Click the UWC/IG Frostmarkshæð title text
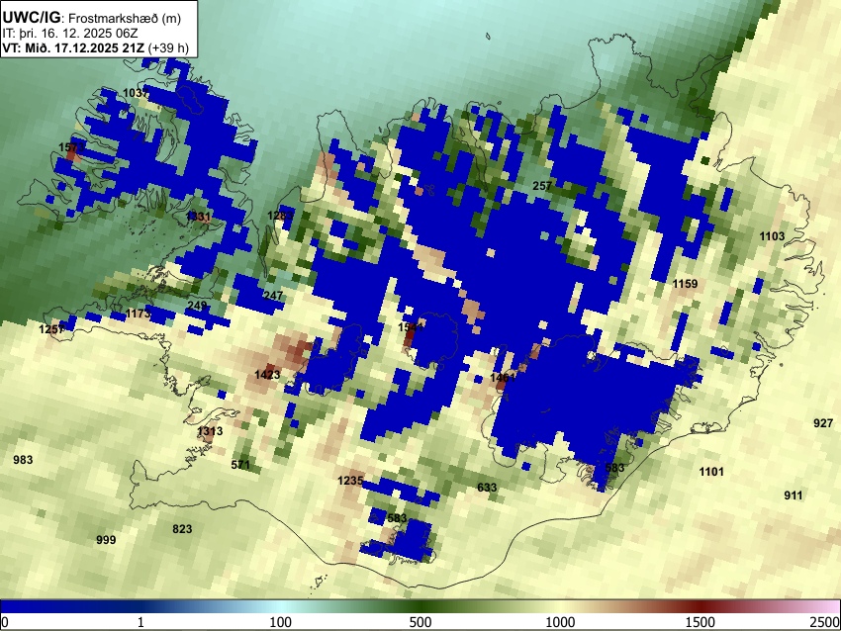The image size is (841, 631). [92, 18]
